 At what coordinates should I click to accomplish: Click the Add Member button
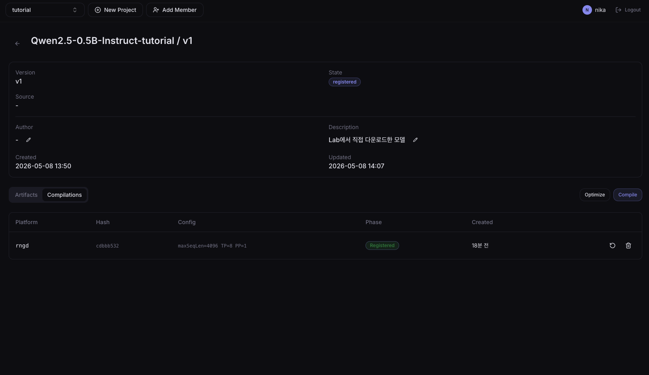[x=175, y=10]
